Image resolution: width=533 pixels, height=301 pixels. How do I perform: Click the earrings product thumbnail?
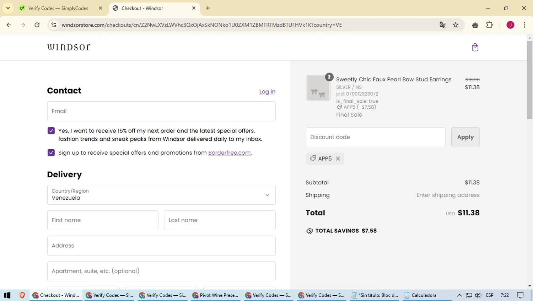318,88
